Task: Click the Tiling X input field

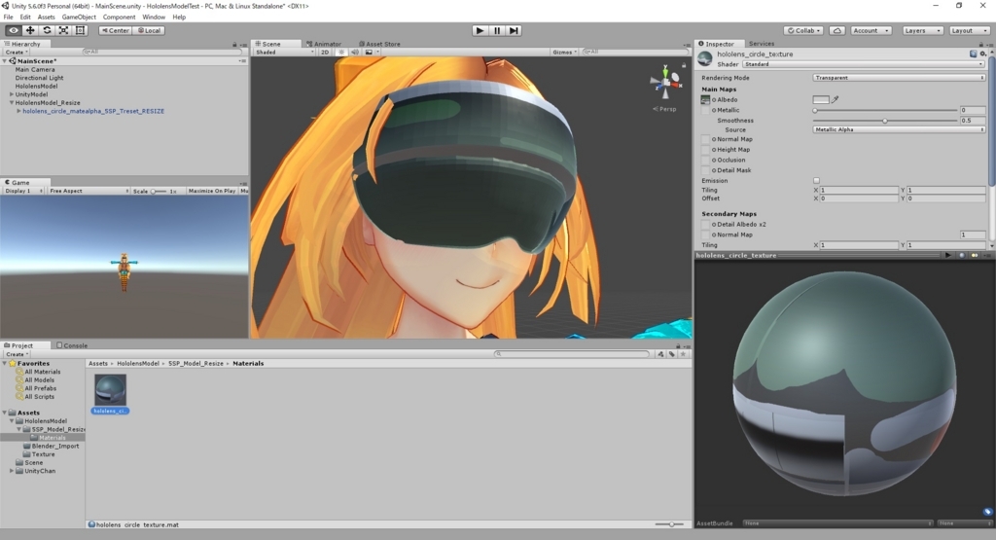Action: pos(858,190)
